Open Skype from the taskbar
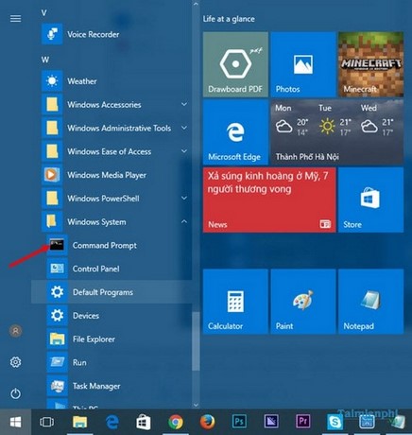Image resolution: width=412 pixels, height=435 pixels. click(x=335, y=422)
